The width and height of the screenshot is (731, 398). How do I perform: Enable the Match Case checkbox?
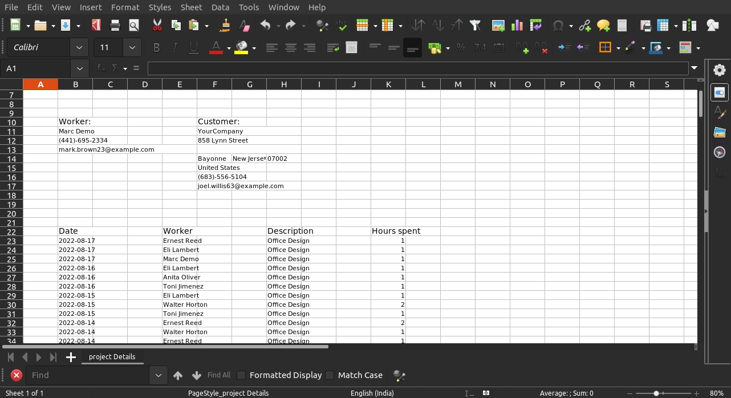click(330, 375)
